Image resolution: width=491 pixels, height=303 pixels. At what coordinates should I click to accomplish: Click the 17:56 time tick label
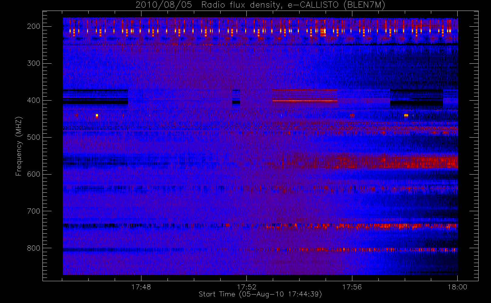point(352,287)
